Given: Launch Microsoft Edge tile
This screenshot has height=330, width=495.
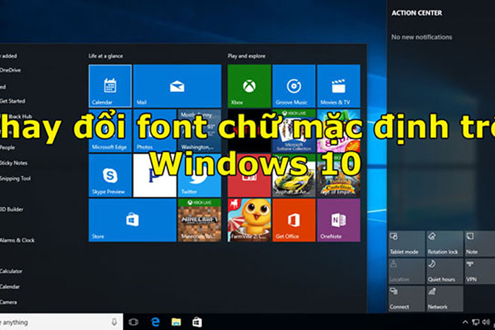Looking at the screenshot, I should [x=110, y=131].
